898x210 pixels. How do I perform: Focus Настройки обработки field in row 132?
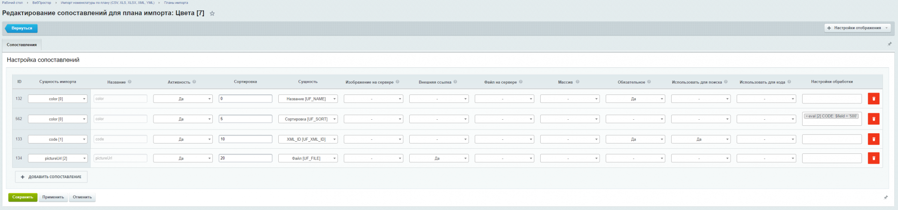[832, 99]
